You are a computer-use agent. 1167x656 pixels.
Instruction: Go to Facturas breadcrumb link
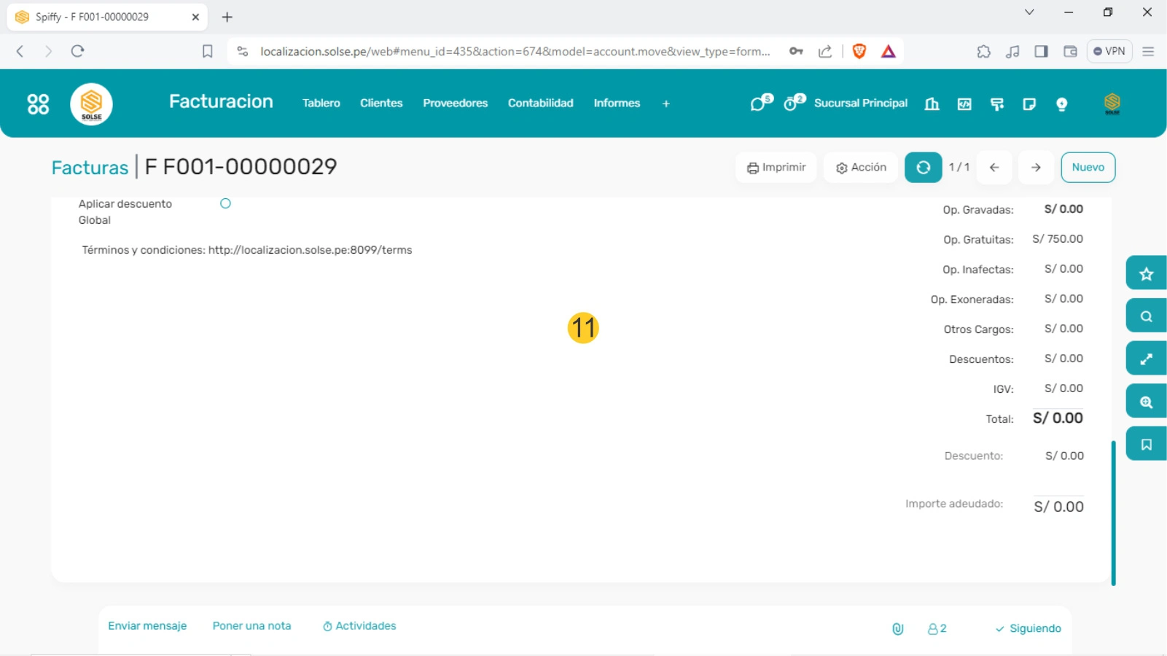coord(90,168)
